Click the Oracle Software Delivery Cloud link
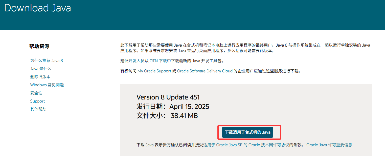Image resolution: width=385 pixels, height=161 pixels. [x=205, y=71]
